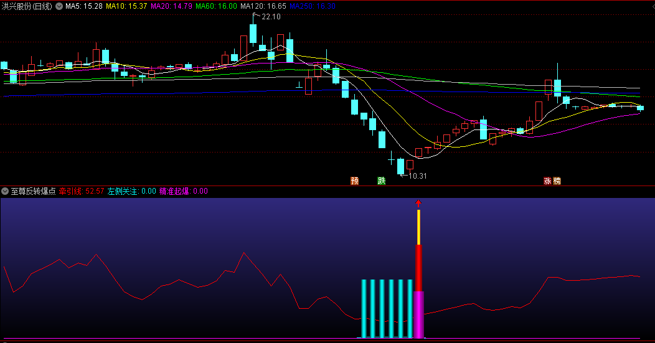Image resolution: width=655 pixels, height=343 pixels.
Task: Click the 榜 marker icon
Action: click(557, 181)
